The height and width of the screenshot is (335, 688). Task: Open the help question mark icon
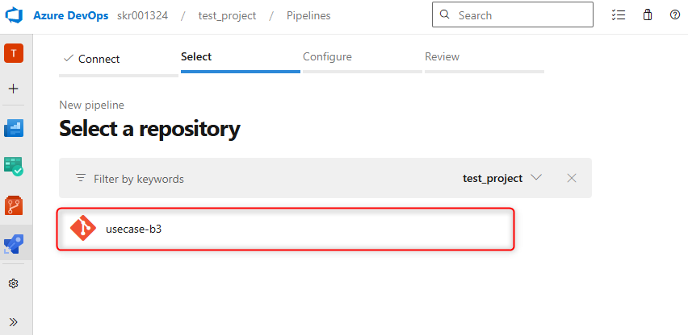coord(675,14)
